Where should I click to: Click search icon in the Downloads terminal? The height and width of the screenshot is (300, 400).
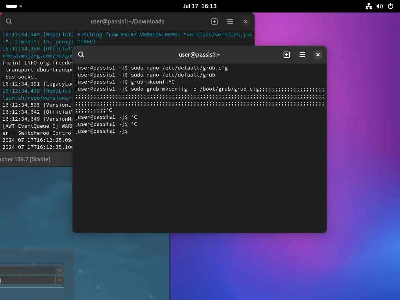click(x=9, y=21)
